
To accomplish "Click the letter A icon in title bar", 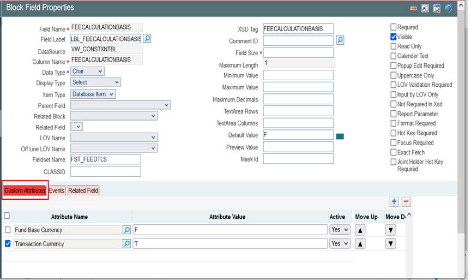I will (425, 8).
